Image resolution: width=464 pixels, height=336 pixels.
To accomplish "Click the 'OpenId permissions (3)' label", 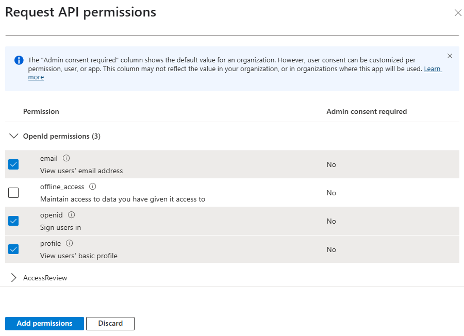I will point(62,136).
